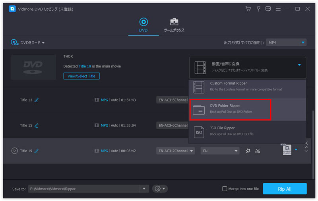Play the Title 19 preview
The width and height of the screenshot is (318, 201).
click(15, 151)
